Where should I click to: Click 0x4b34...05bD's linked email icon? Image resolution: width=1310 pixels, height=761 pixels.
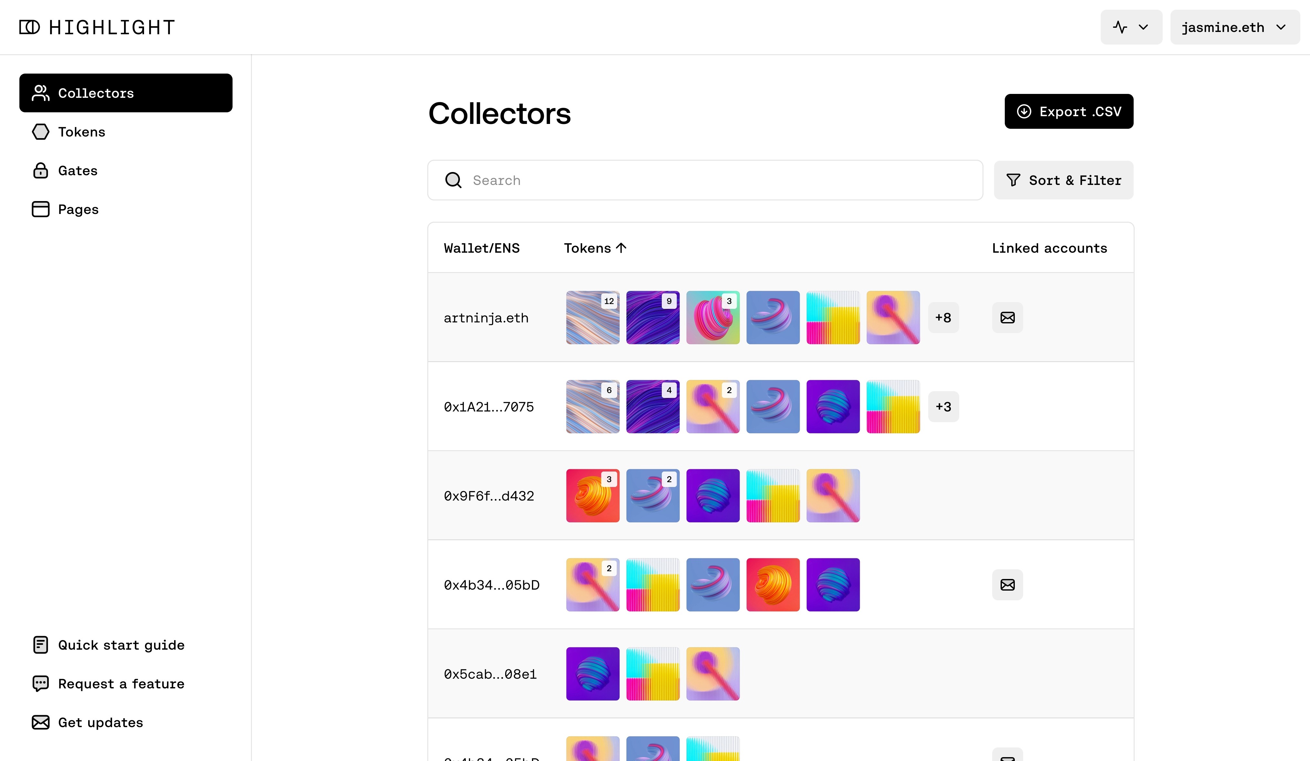(x=1007, y=585)
